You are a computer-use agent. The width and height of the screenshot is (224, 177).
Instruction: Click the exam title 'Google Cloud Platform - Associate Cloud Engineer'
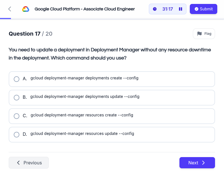[x=85, y=9]
